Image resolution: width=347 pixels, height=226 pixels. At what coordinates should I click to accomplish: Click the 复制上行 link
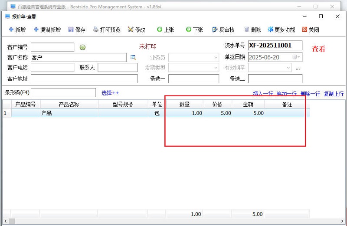click(334, 94)
